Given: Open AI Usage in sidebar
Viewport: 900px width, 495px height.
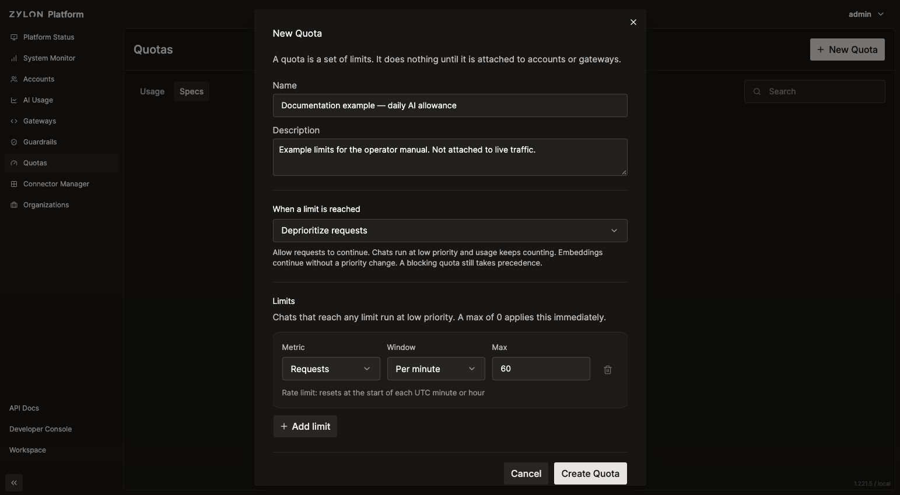Looking at the screenshot, I should pos(62,100).
